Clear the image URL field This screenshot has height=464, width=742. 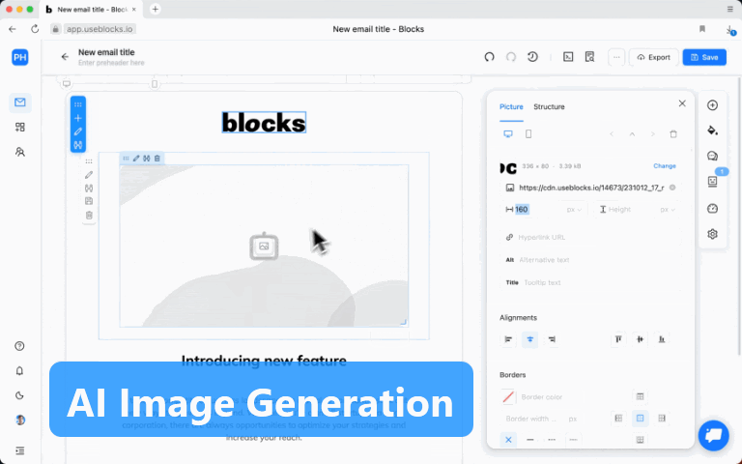[672, 188]
